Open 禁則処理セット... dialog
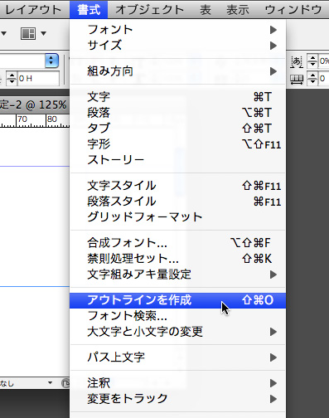This screenshot has height=418, width=329. coord(177,259)
